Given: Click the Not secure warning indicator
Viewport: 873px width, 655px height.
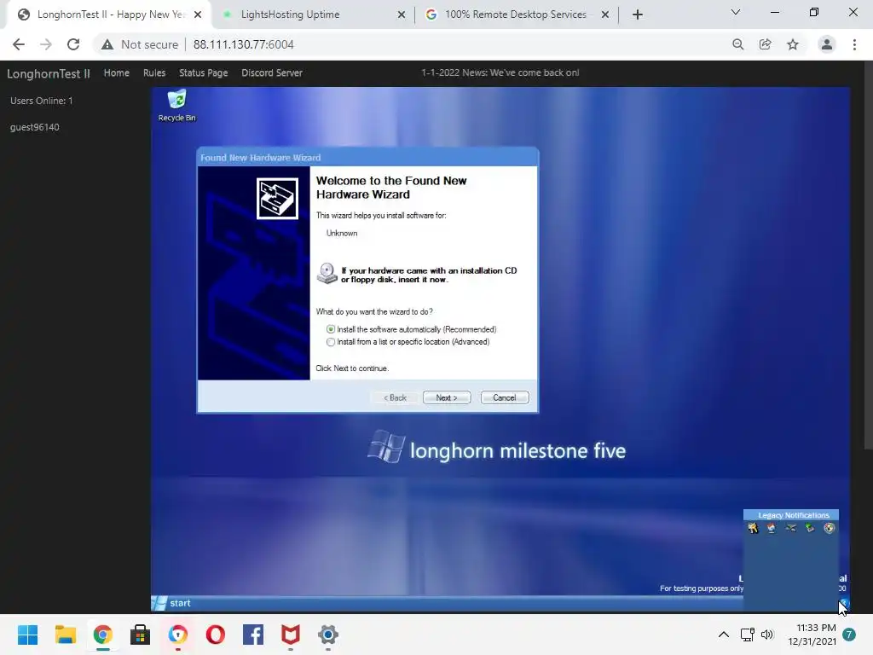Looking at the screenshot, I should pos(140,44).
